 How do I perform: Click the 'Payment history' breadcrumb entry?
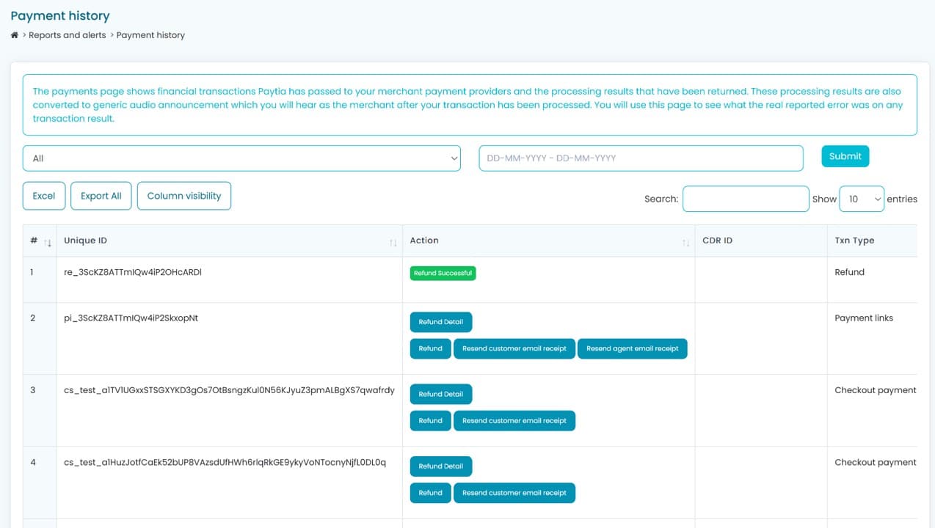(150, 34)
